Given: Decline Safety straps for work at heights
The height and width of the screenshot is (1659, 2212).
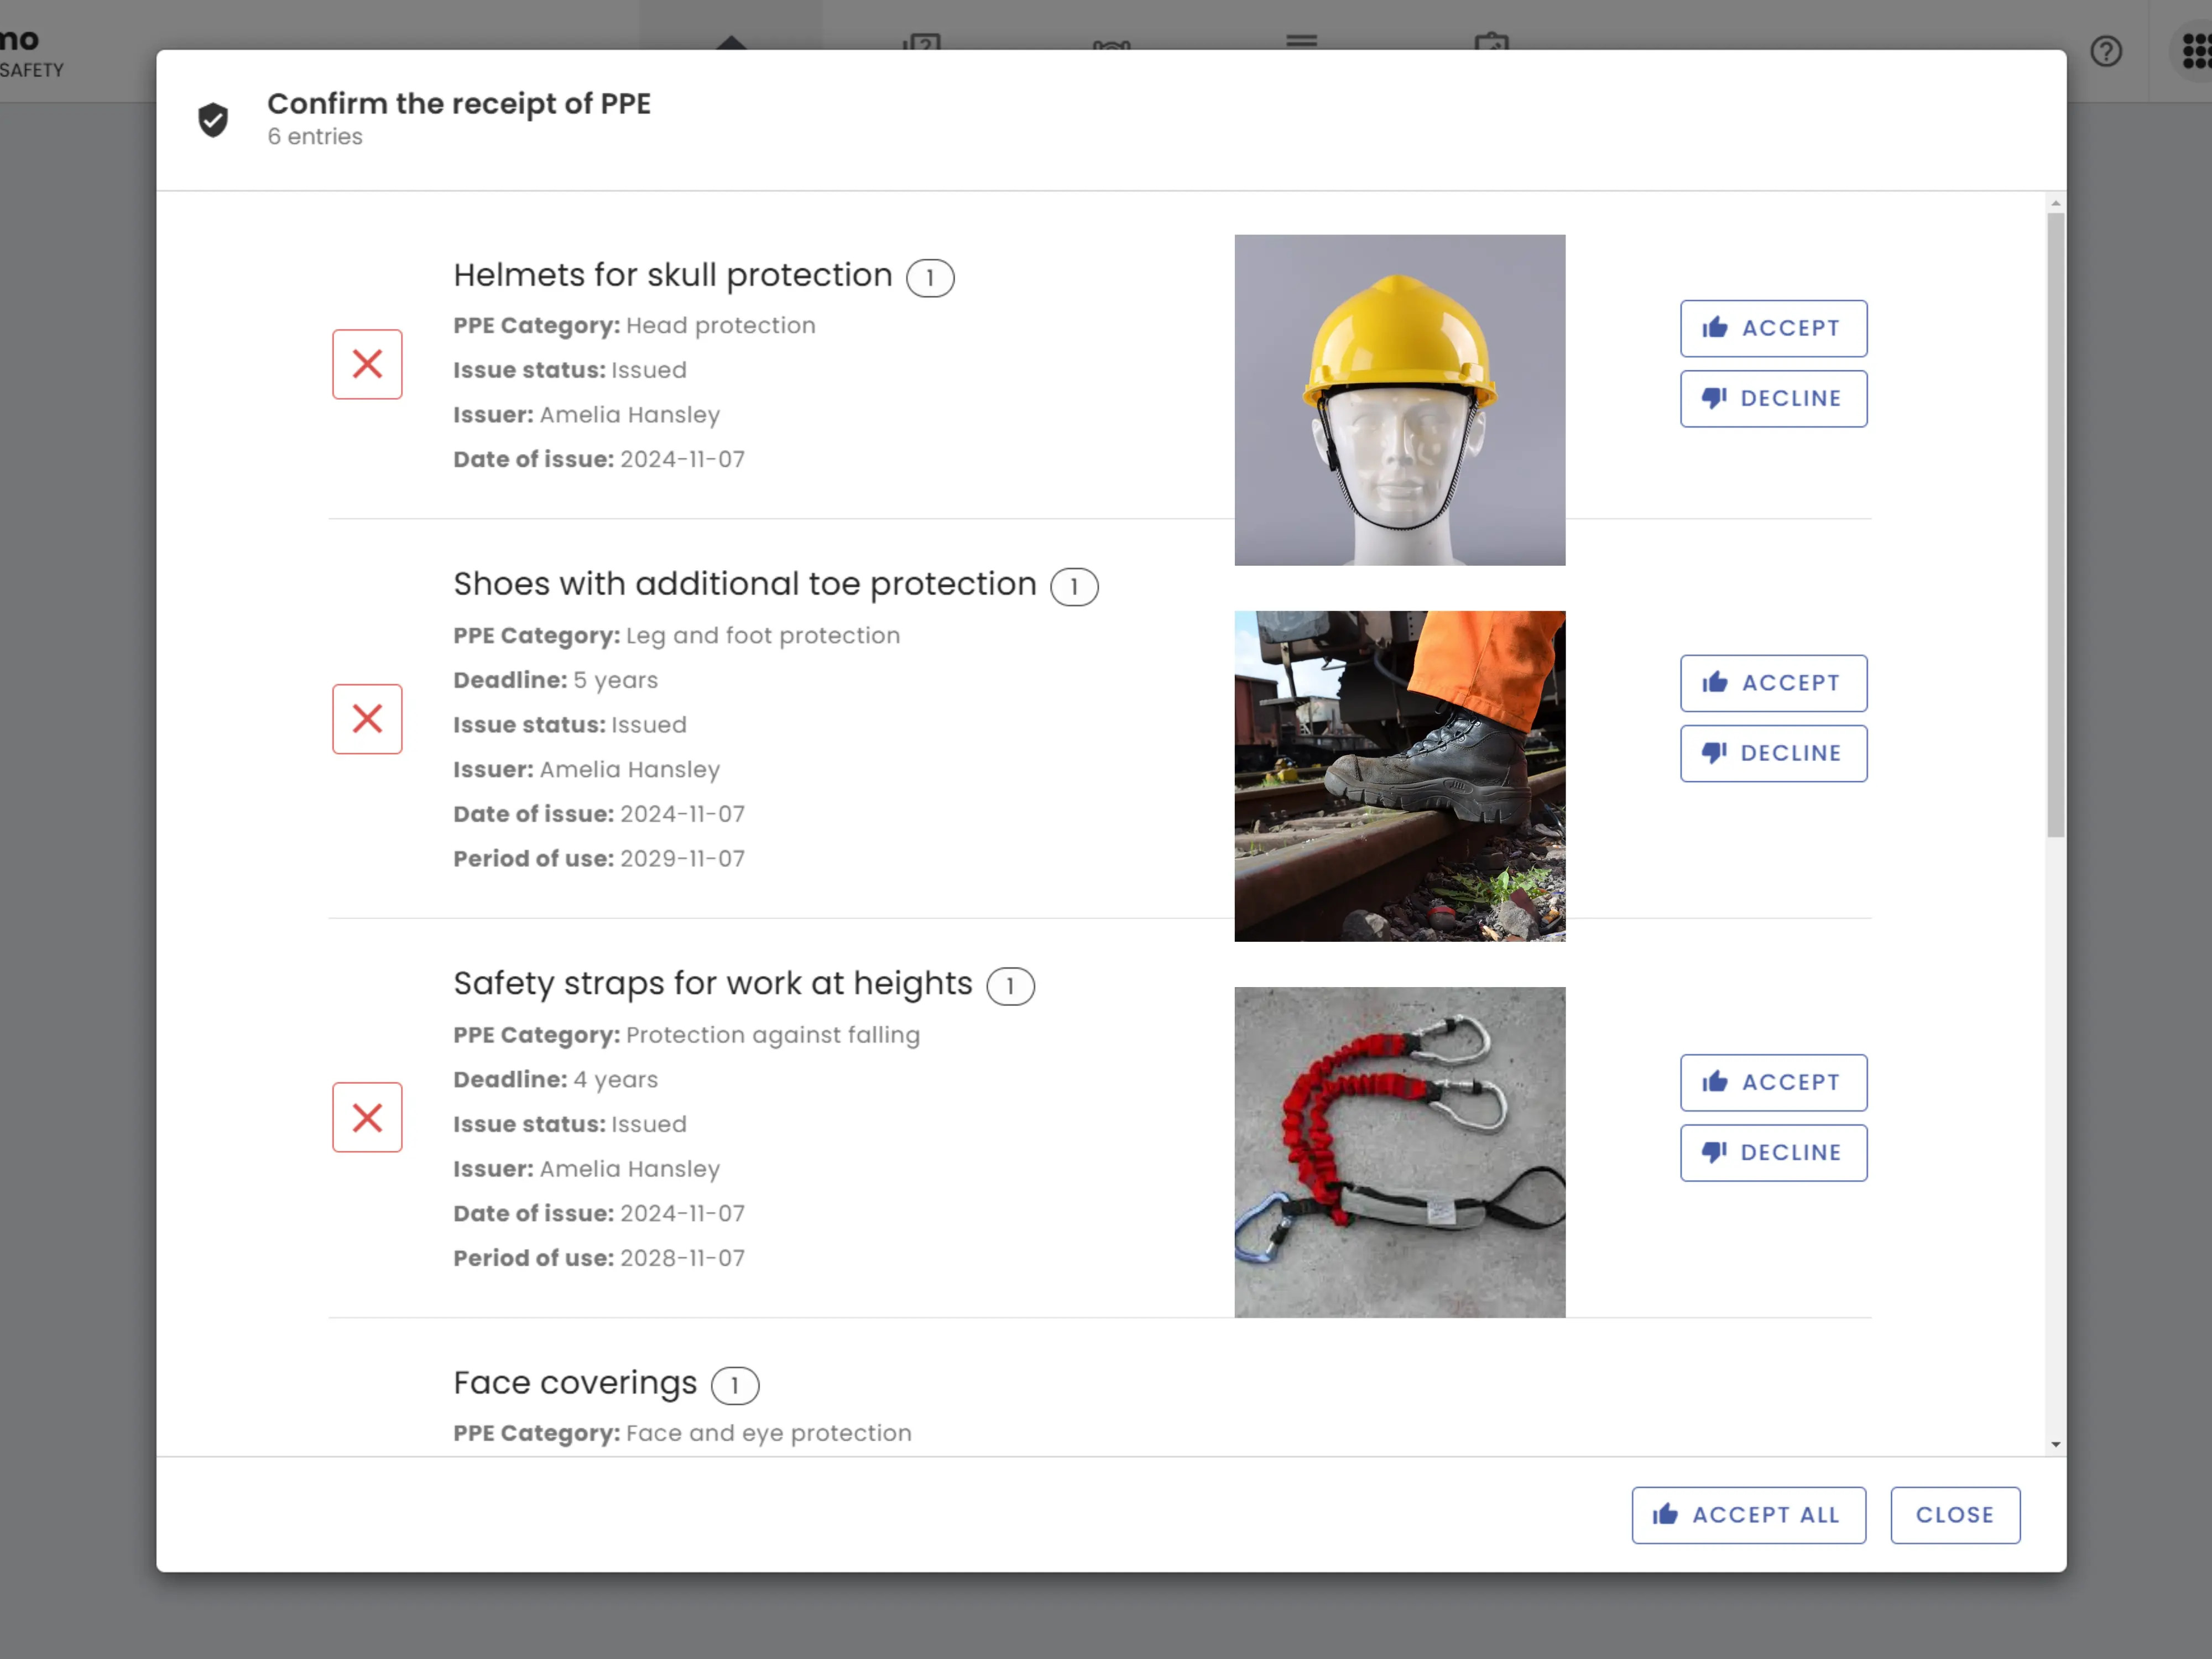Looking at the screenshot, I should pyautogui.click(x=1773, y=1153).
